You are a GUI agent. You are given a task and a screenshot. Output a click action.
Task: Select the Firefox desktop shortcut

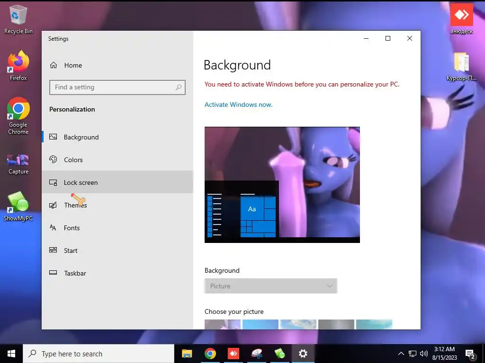click(x=18, y=66)
